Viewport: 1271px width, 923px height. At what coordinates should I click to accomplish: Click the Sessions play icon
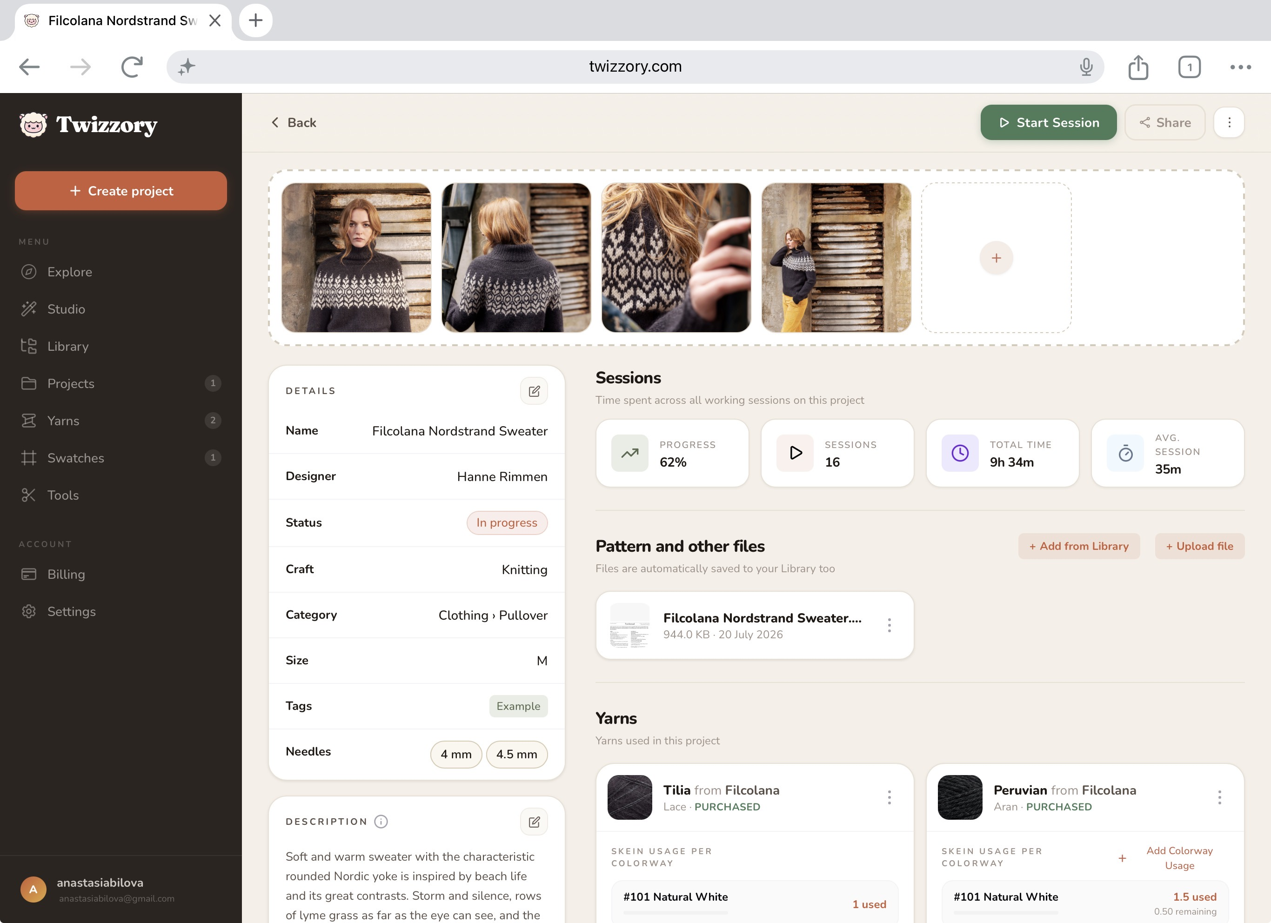795,454
